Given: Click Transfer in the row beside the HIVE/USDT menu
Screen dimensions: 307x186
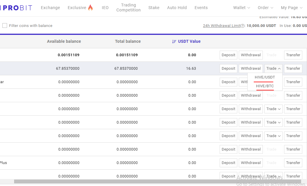Looking at the screenshot, I should point(293,82).
